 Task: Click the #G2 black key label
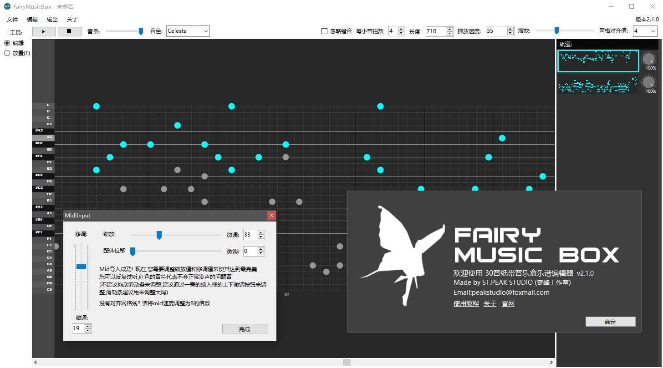click(x=43, y=143)
